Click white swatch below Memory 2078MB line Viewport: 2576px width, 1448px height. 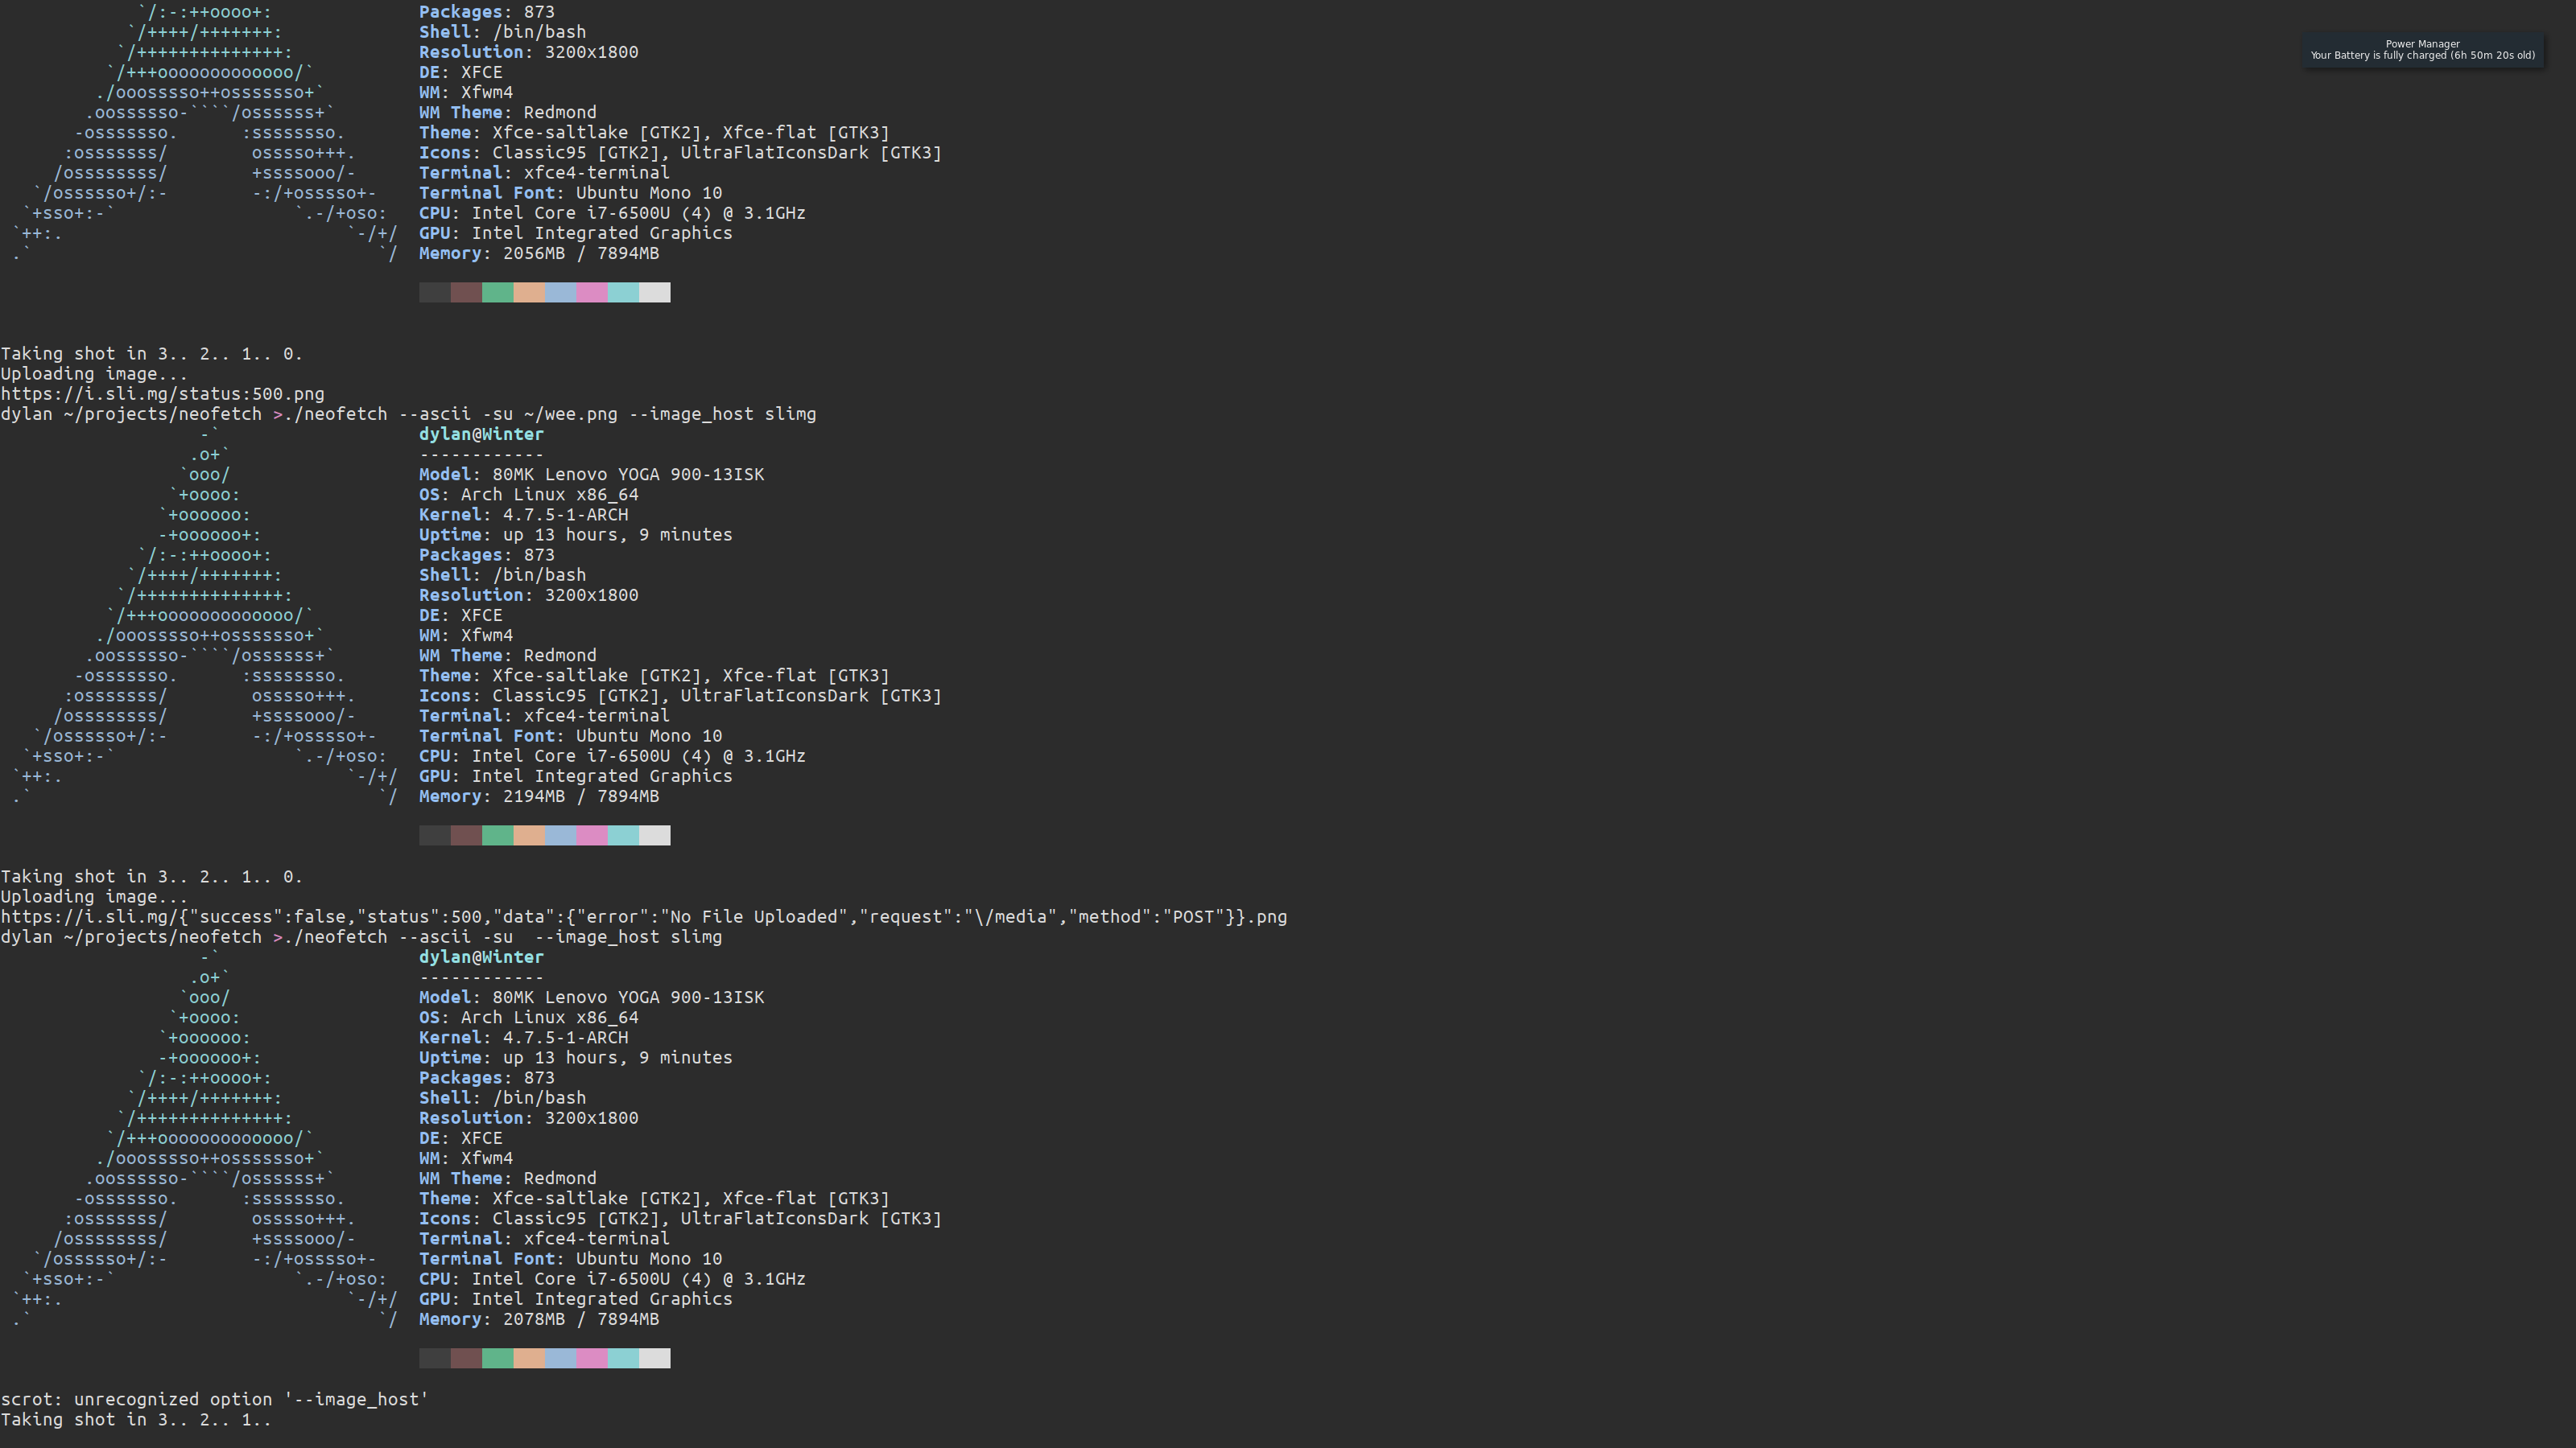(x=654, y=1358)
